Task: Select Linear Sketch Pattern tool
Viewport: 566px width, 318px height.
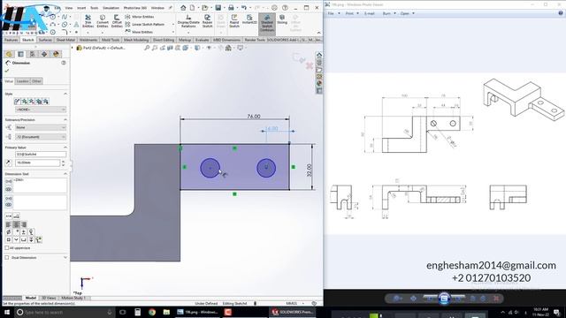Action: 145,24
